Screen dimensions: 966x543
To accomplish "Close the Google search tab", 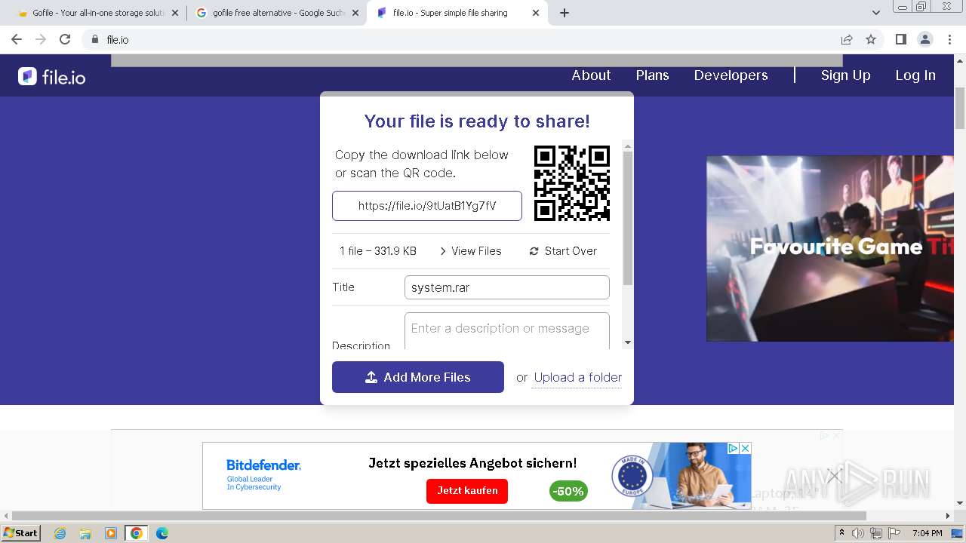I will click(x=355, y=13).
